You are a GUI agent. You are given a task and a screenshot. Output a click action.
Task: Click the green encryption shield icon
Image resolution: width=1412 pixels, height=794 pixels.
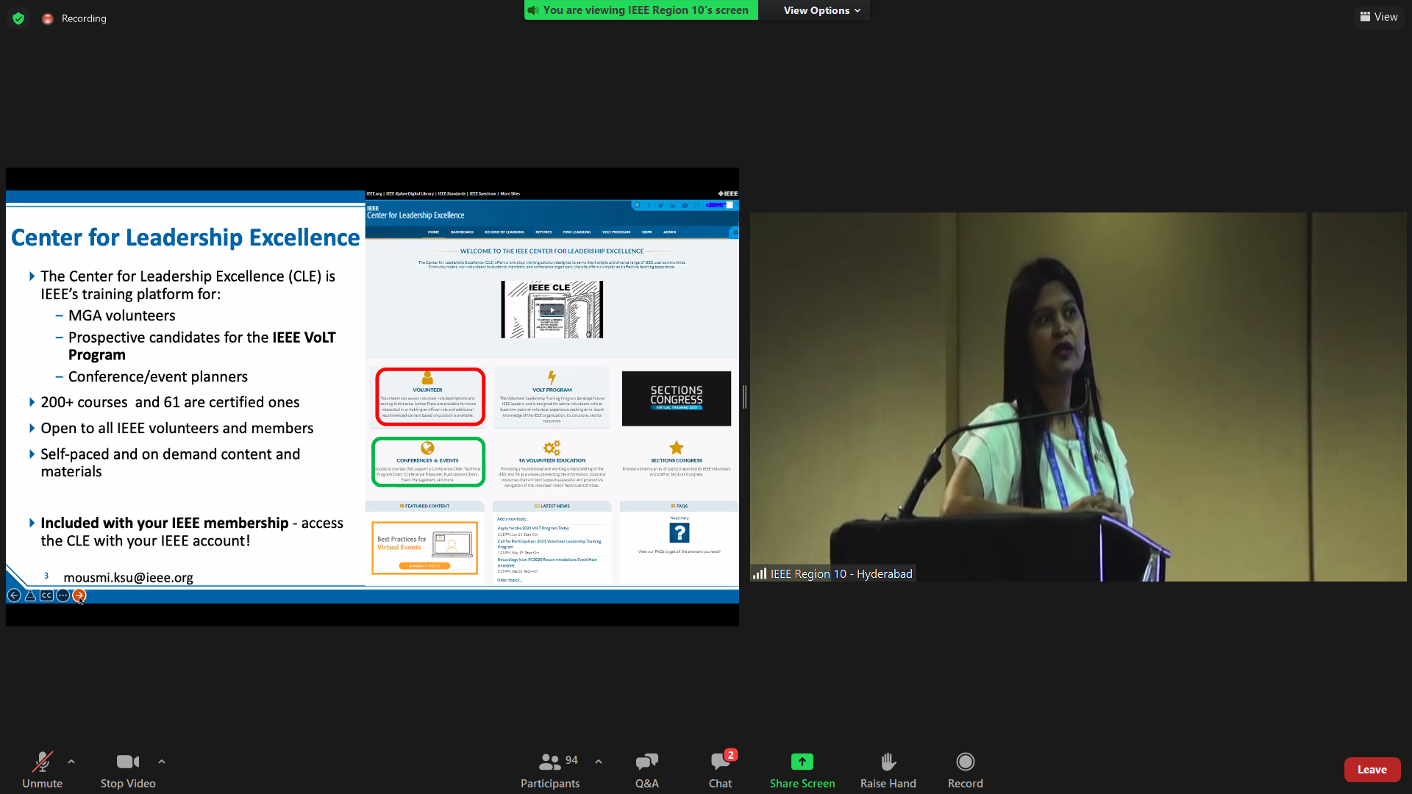[x=18, y=18]
